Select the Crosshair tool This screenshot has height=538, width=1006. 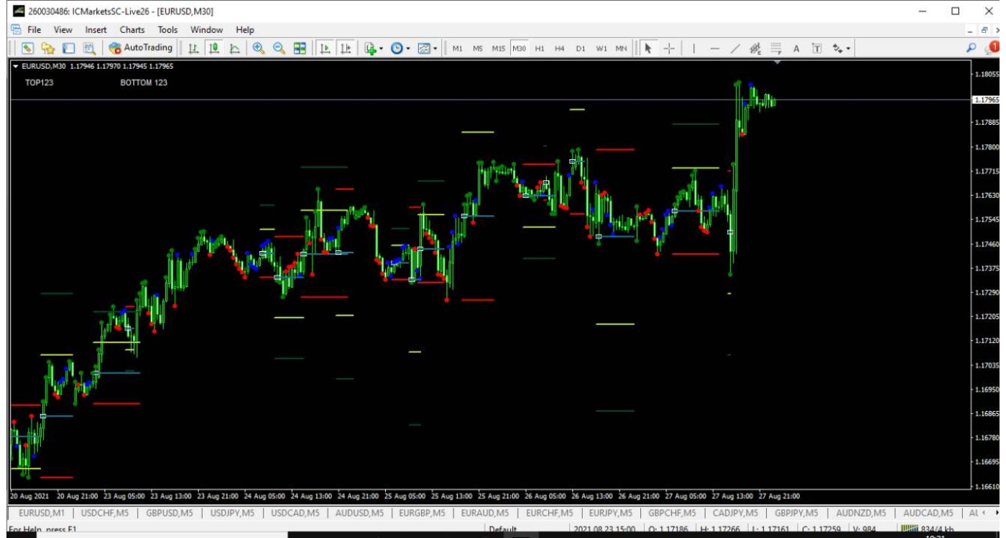coord(669,48)
